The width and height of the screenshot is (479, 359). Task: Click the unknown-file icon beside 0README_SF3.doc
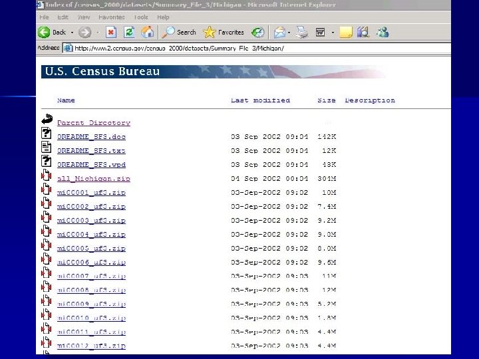tap(46, 133)
